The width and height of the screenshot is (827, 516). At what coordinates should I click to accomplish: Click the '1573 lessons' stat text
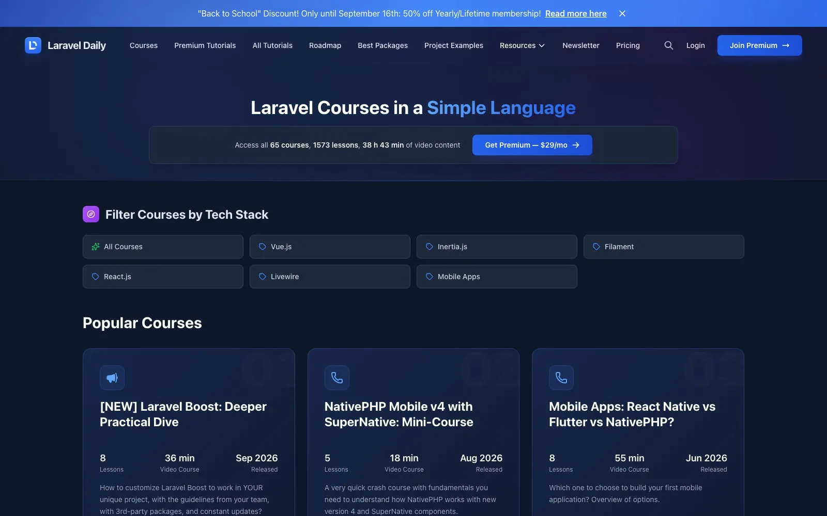click(335, 145)
